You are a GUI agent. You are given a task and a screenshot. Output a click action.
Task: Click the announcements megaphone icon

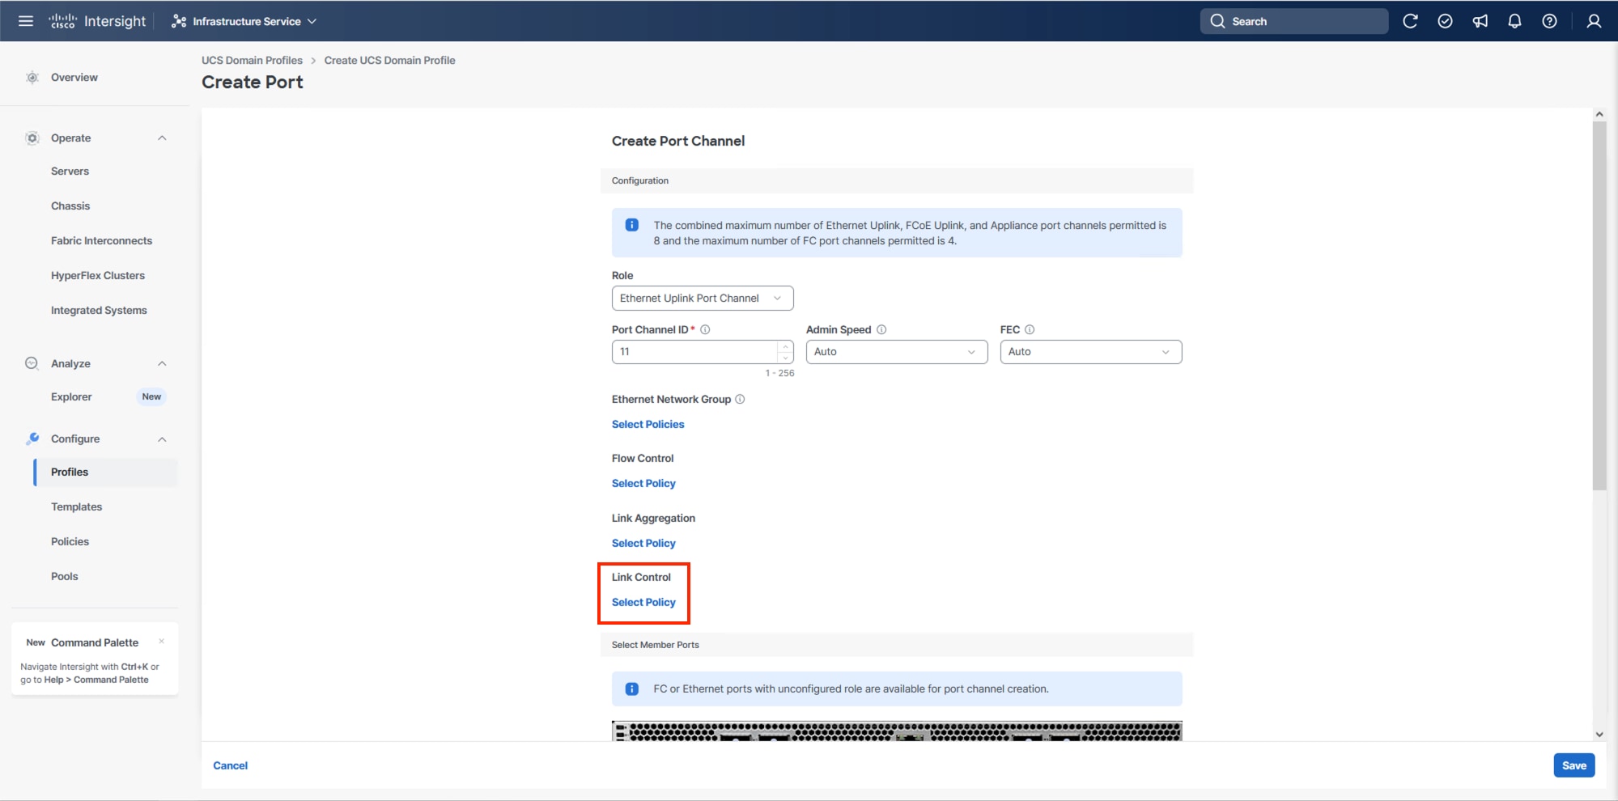tap(1480, 21)
